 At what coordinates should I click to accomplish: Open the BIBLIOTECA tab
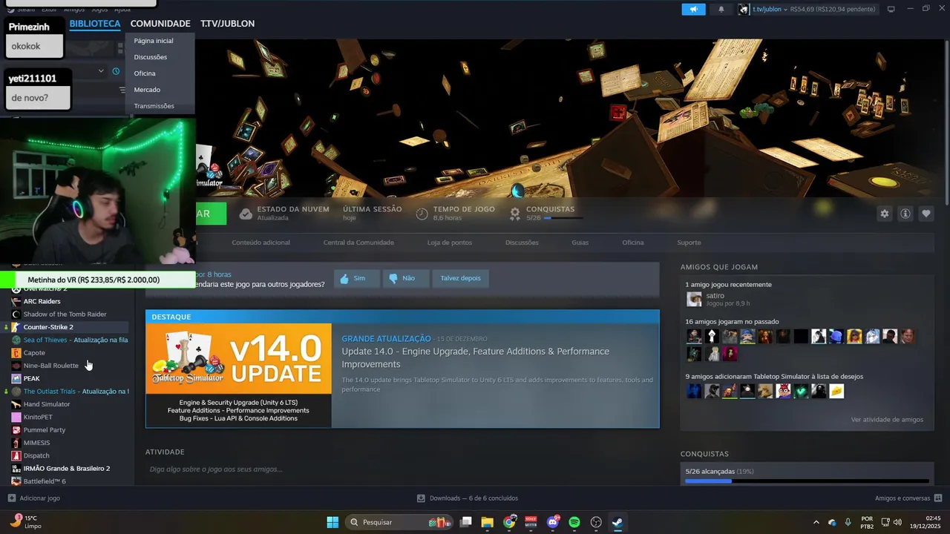tap(95, 24)
